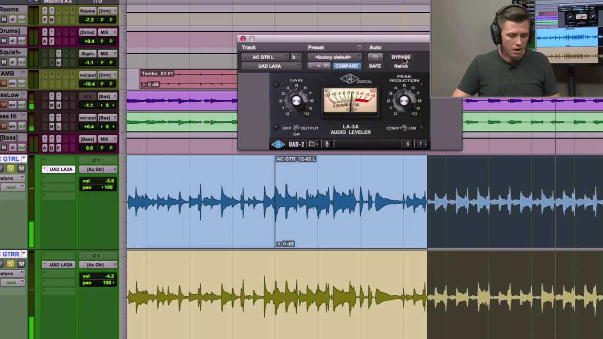603x339 pixels.
Task: Open Rooms track input path Rooms selector
Action: (x=88, y=11)
